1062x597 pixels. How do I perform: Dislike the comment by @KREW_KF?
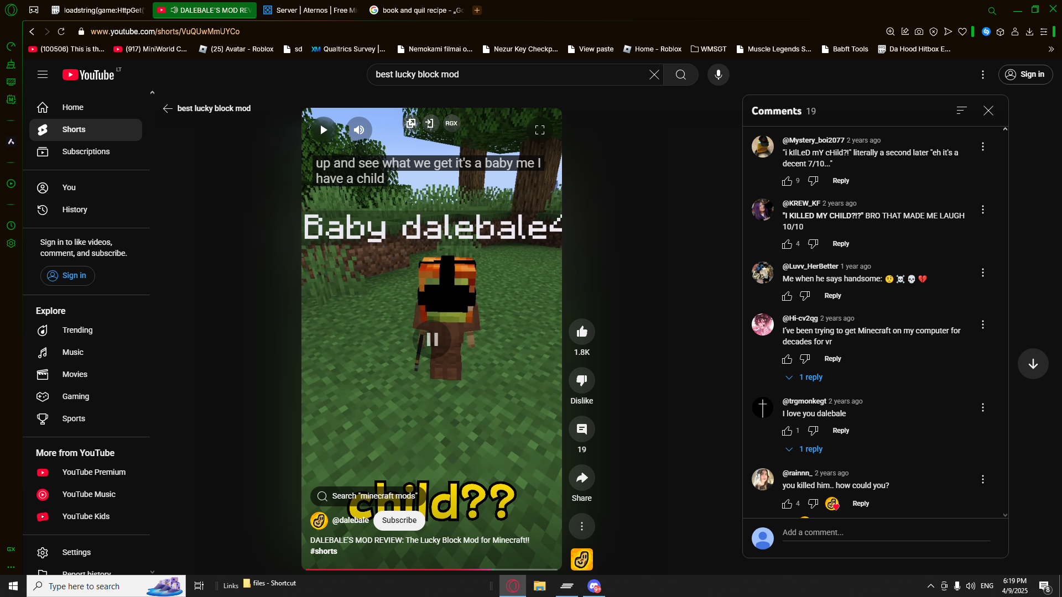(x=813, y=244)
